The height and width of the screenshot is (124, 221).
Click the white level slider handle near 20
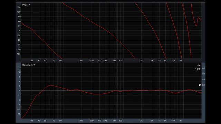click(x=200, y=85)
